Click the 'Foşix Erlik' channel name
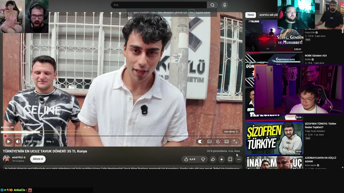 (x=310, y=32)
